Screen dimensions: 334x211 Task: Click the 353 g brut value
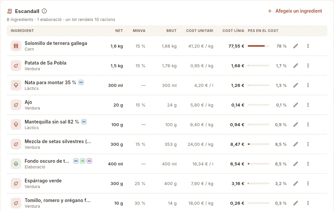point(170,144)
